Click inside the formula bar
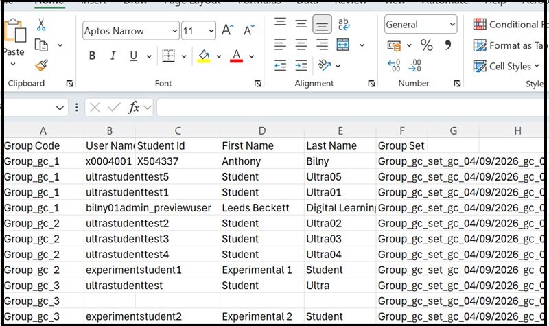Screen dimensions: 549x326 coord(350,108)
